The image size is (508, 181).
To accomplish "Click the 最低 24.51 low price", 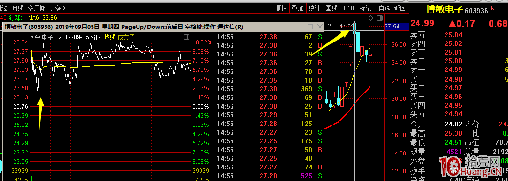I will pyautogui.click(x=453, y=142).
